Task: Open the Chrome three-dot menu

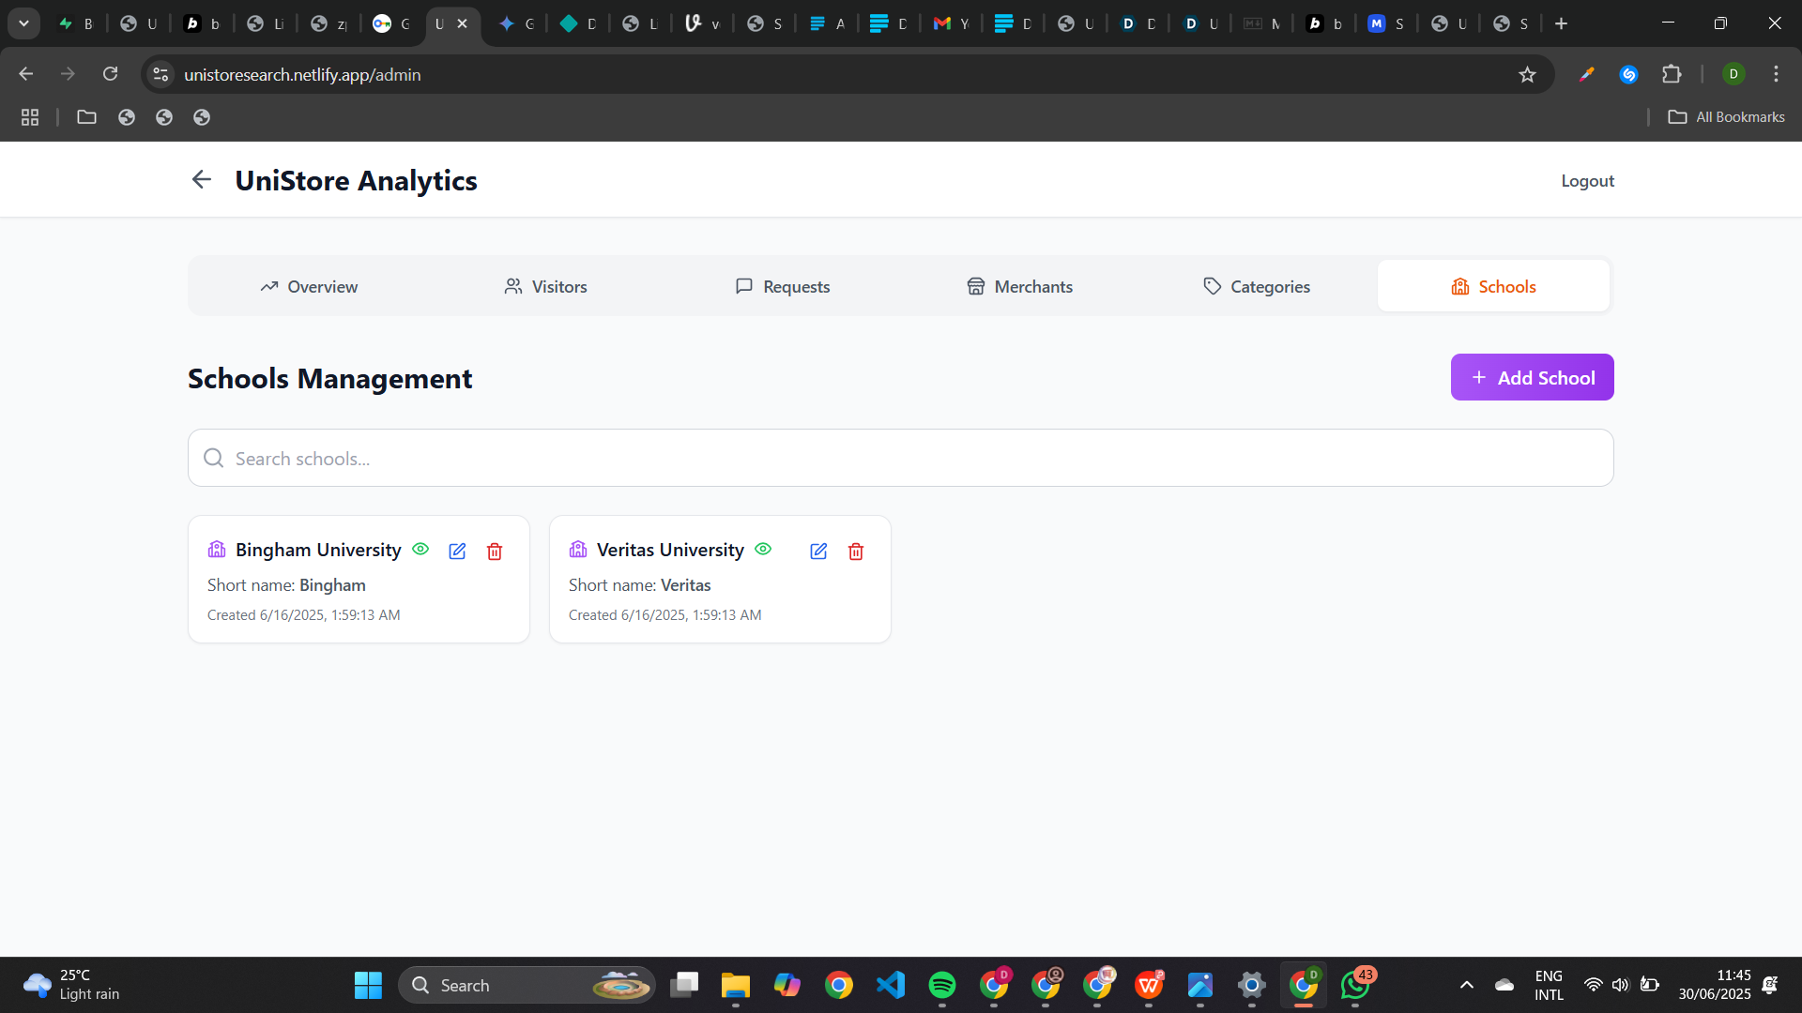Action: point(1776,74)
